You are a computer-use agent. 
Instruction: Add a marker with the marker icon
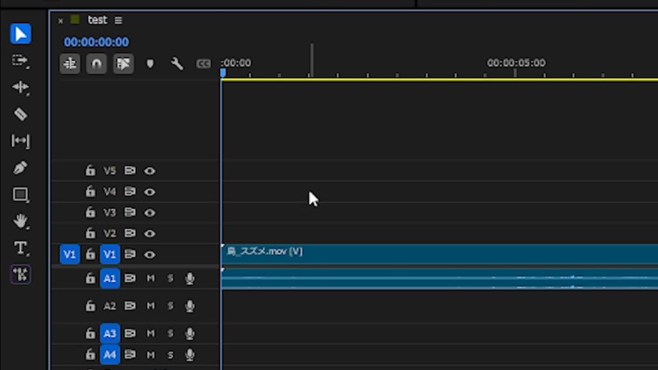click(150, 64)
